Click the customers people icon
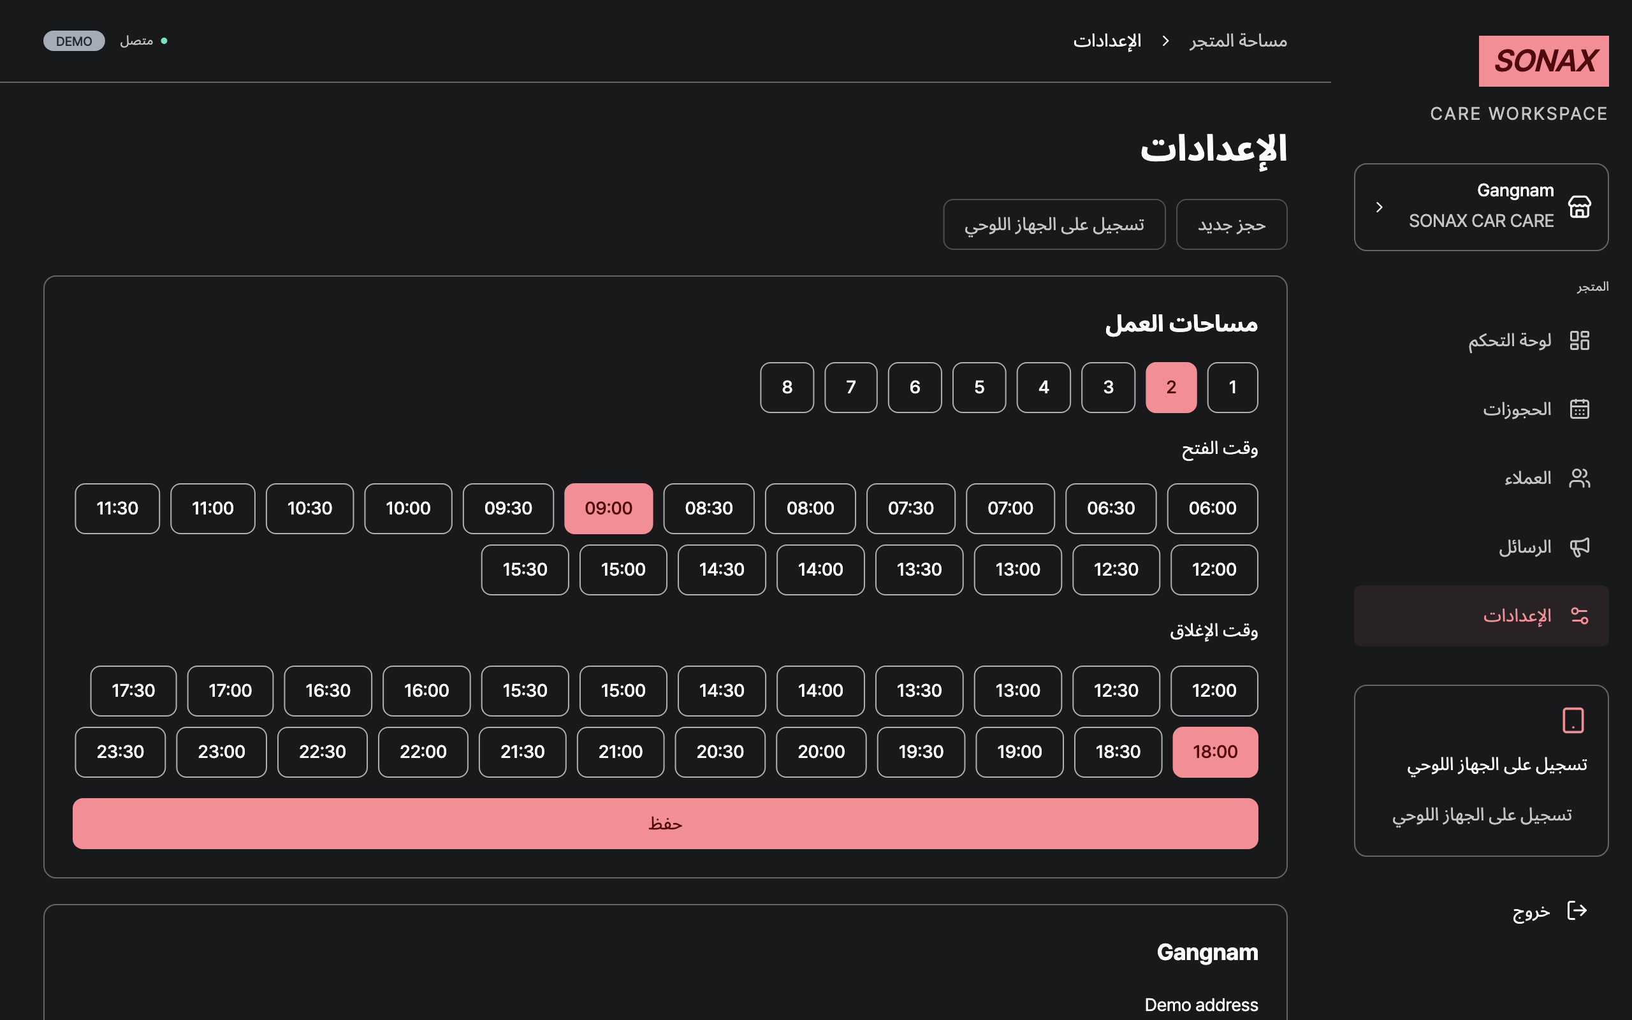The width and height of the screenshot is (1632, 1020). [x=1579, y=478]
